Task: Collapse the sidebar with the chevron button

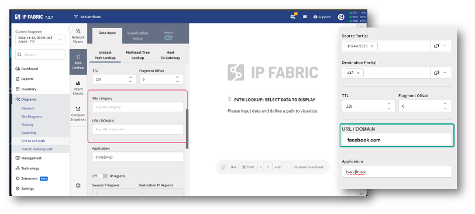Action: click(70, 29)
